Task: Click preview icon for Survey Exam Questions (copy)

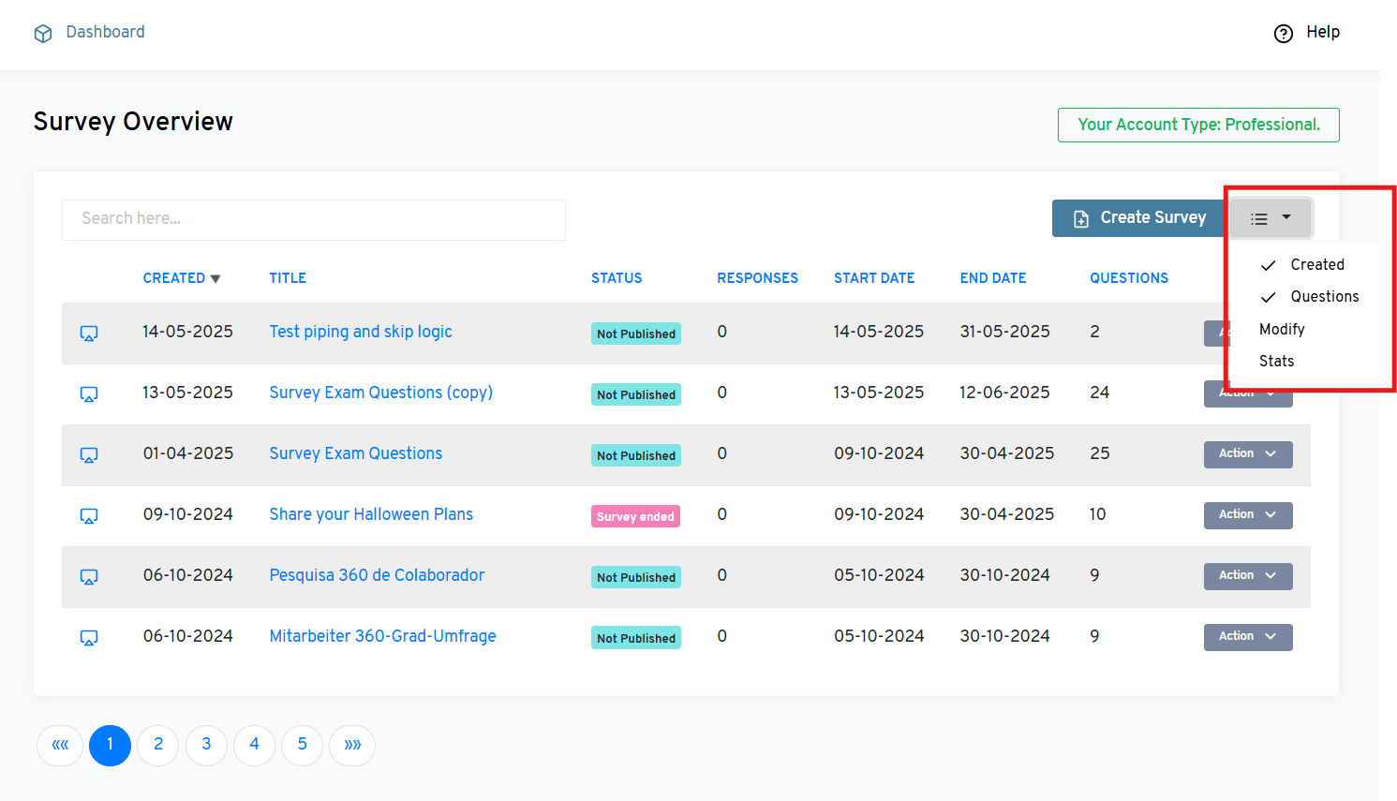Action: 89,394
